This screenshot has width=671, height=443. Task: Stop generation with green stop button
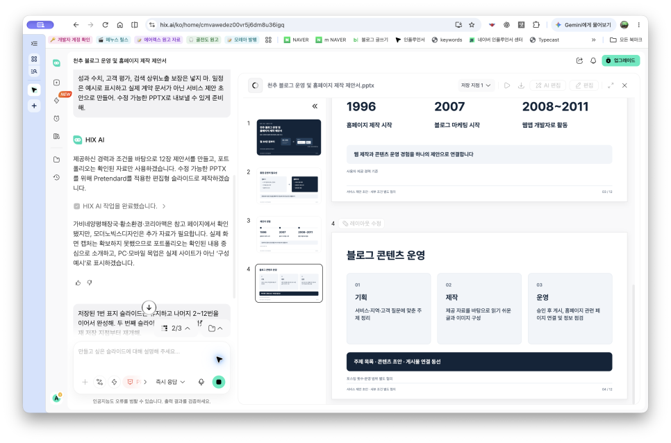219,382
